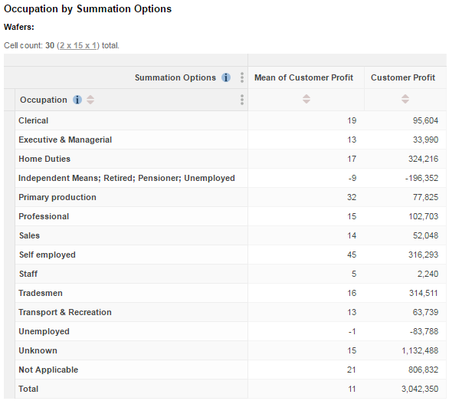Sort by Occupation using arrow icon
The width and height of the screenshot is (449, 401).
pyautogui.click(x=90, y=100)
